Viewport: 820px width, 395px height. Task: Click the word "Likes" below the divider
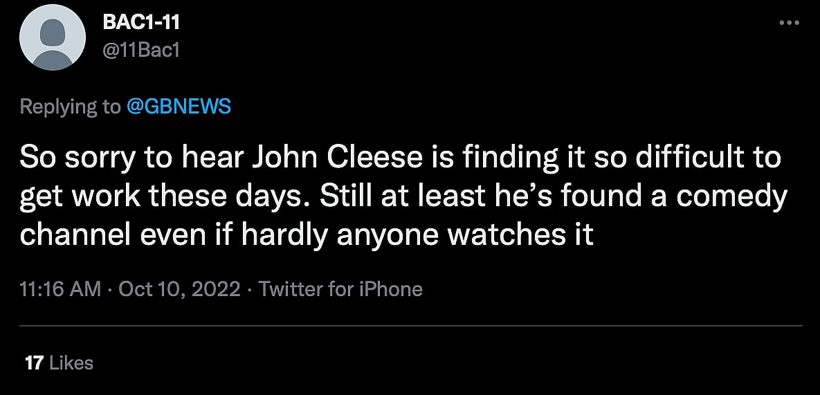tap(71, 362)
